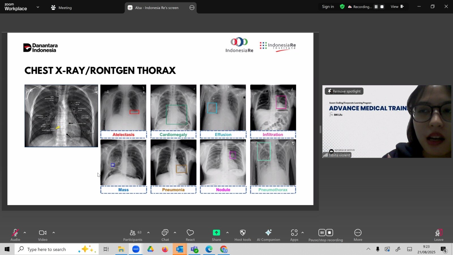Open the Apps button
The height and width of the screenshot is (255, 453).
[x=294, y=235]
